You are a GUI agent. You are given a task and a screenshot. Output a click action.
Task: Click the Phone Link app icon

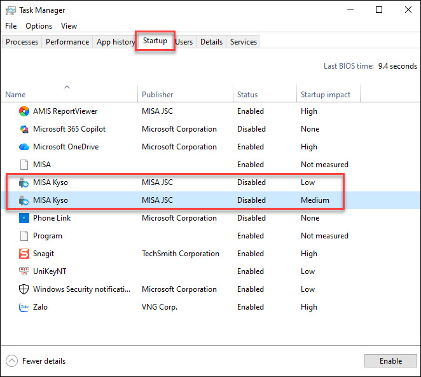point(24,218)
